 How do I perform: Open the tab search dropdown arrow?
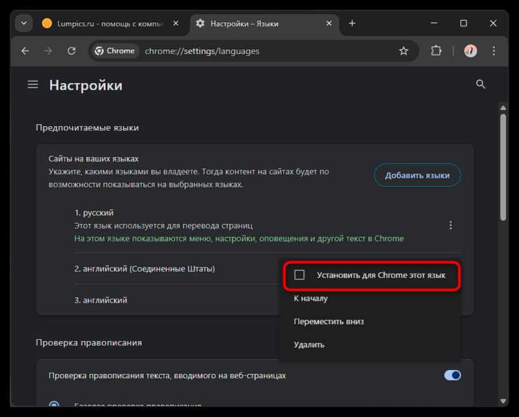(x=24, y=24)
